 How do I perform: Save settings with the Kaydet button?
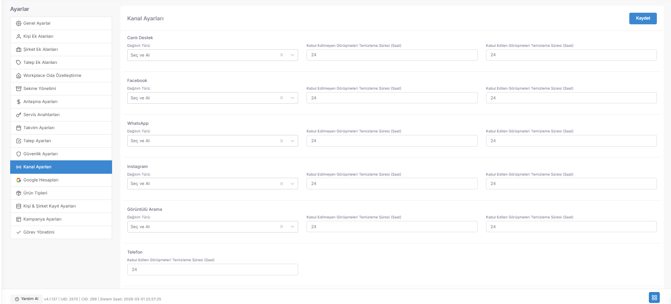643,19
